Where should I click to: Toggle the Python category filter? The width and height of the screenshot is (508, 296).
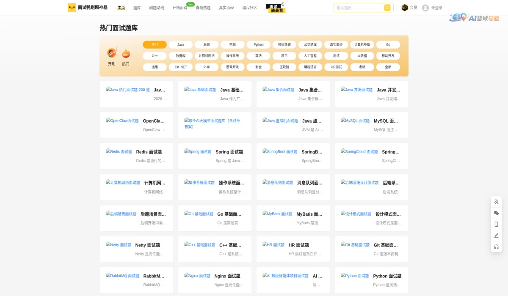point(258,44)
